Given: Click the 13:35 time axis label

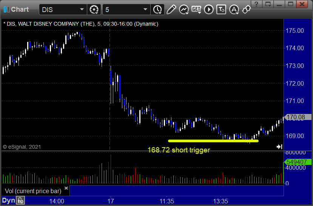Looking at the screenshot, I should [x=220, y=201].
